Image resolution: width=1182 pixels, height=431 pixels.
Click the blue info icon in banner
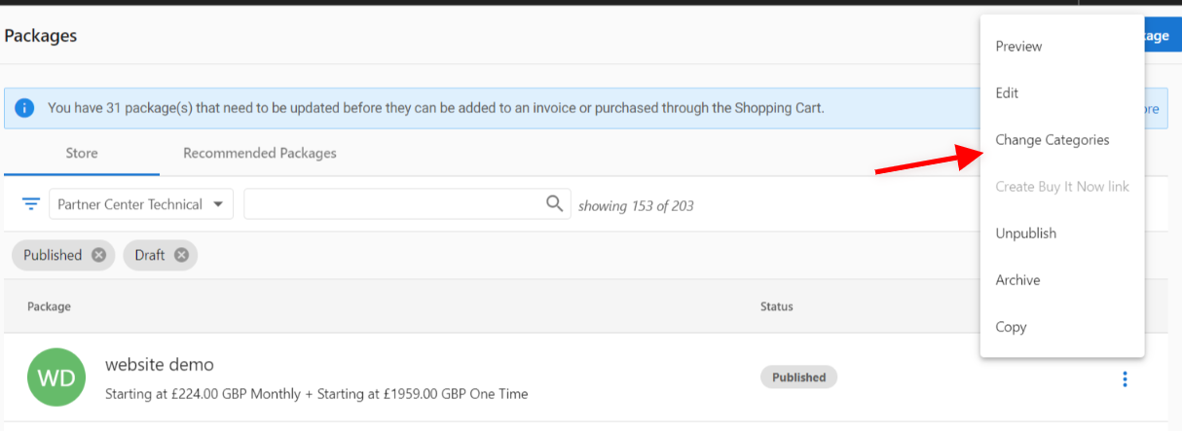(25, 108)
